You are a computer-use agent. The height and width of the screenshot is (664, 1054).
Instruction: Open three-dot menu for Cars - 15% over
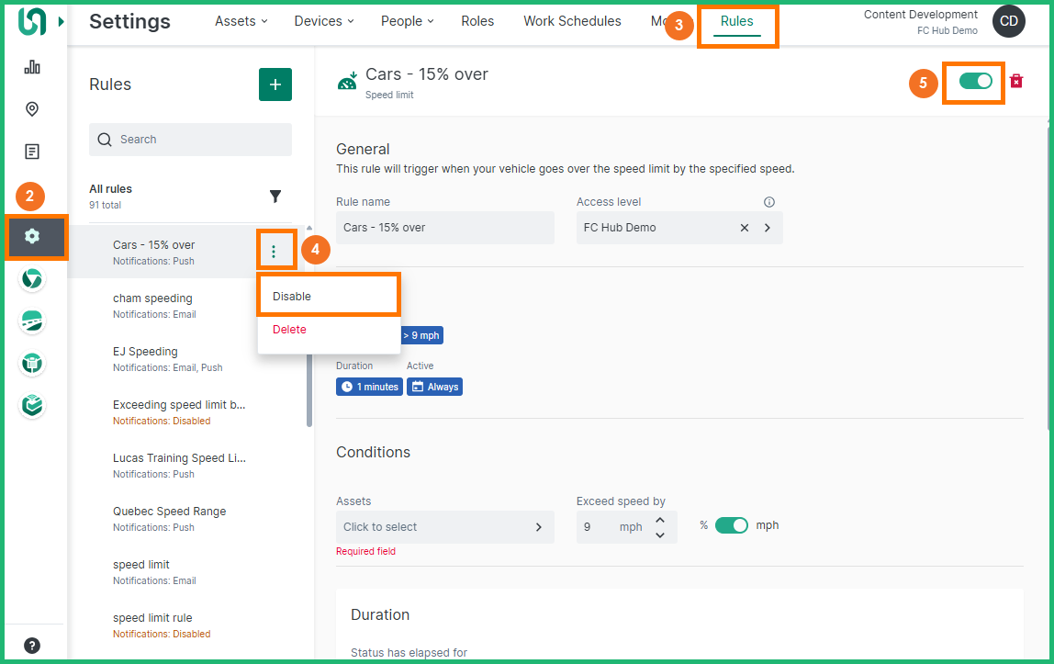(x=274, y=252)
